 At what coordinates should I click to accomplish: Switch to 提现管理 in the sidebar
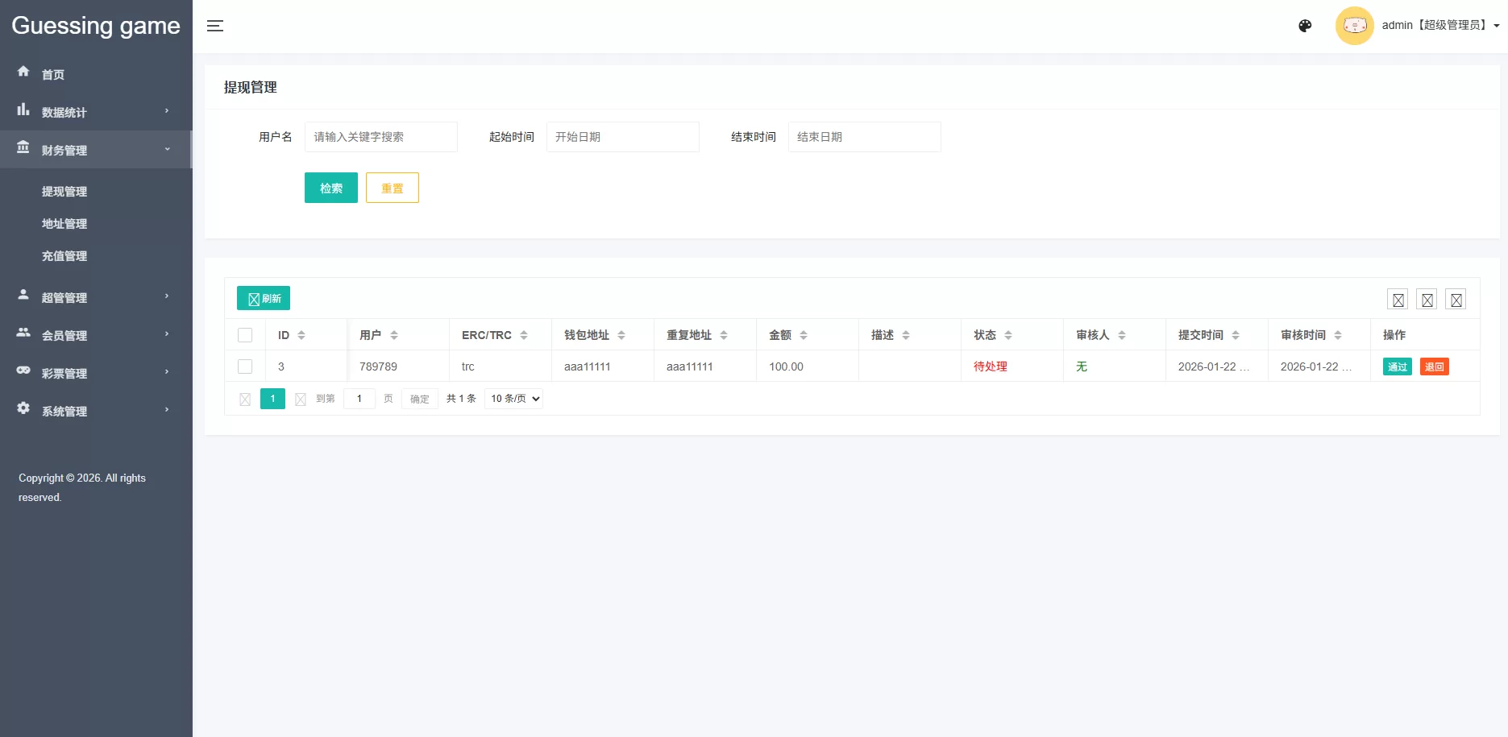click(x=64, y=191)
